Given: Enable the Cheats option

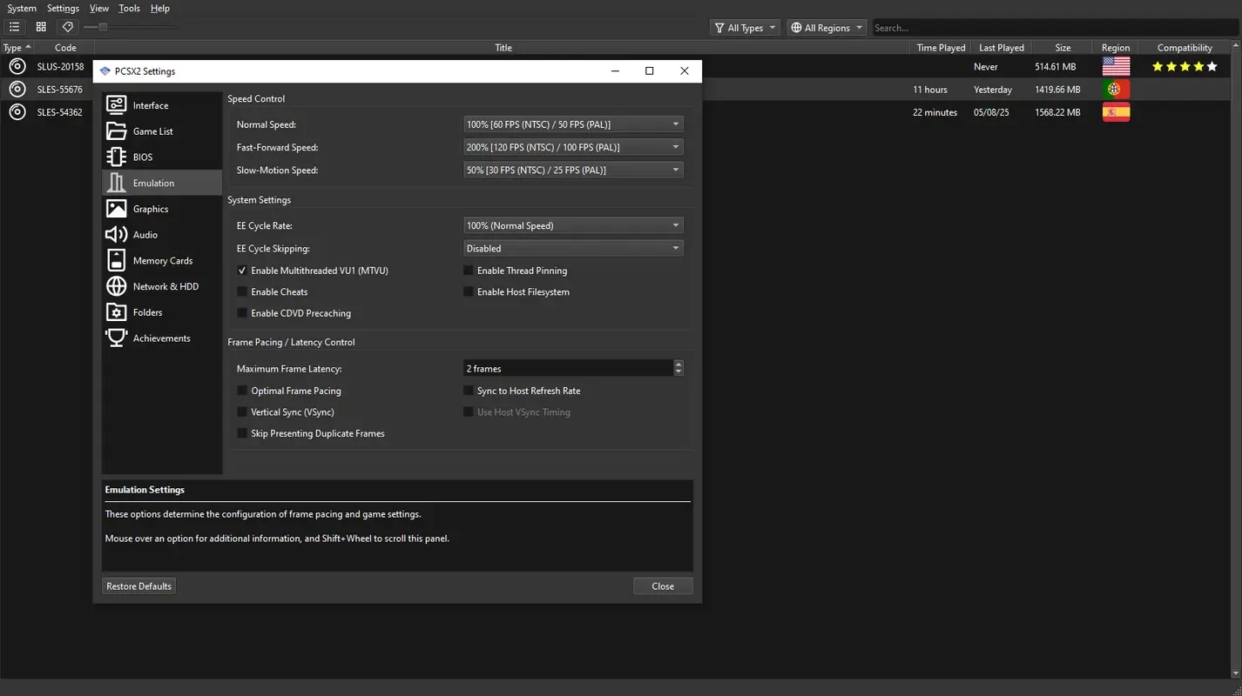Looking at the screenshot, I should click(242, 291).
